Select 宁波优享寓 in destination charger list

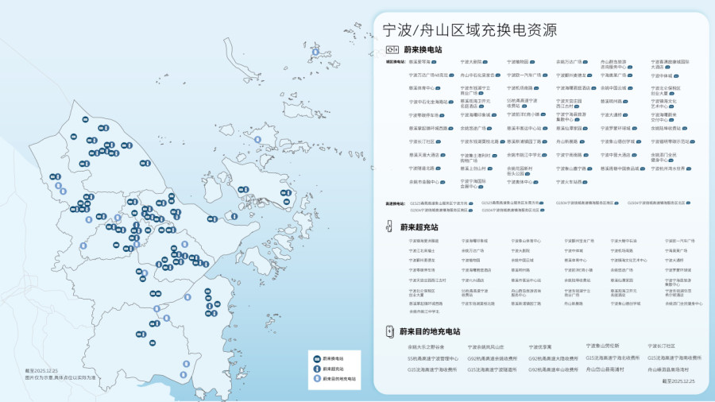539,347
